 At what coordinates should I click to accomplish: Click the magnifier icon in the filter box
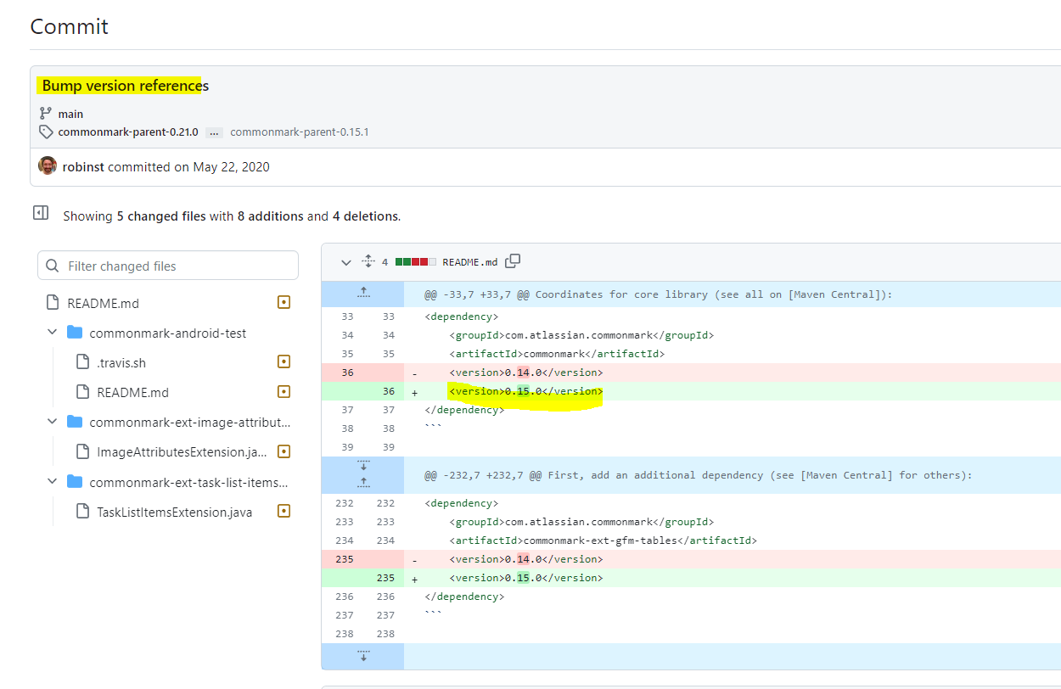pyautogui.click(x=53, y=266)
